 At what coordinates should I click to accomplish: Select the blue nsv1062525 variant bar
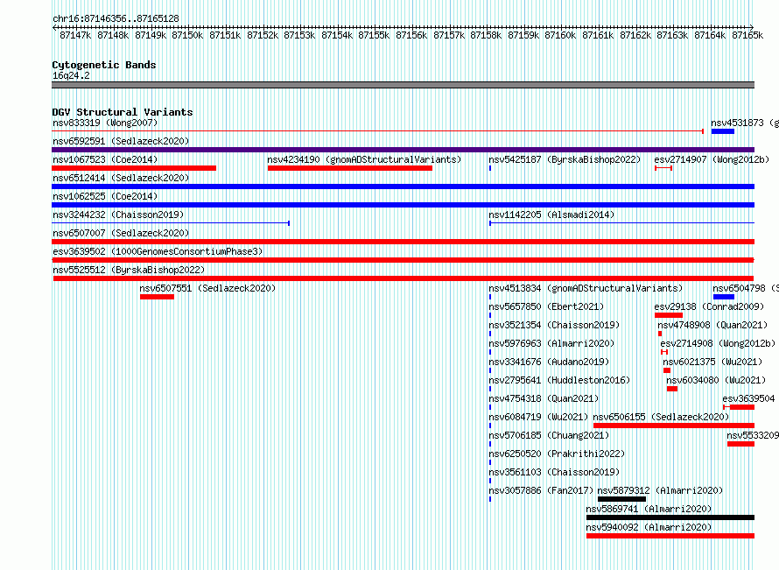tap(403, 205)
